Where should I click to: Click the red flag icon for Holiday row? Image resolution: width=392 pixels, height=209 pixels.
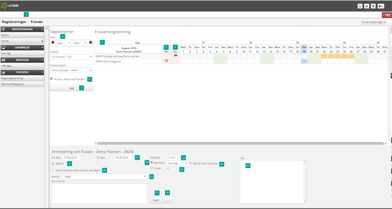[175, 56]
